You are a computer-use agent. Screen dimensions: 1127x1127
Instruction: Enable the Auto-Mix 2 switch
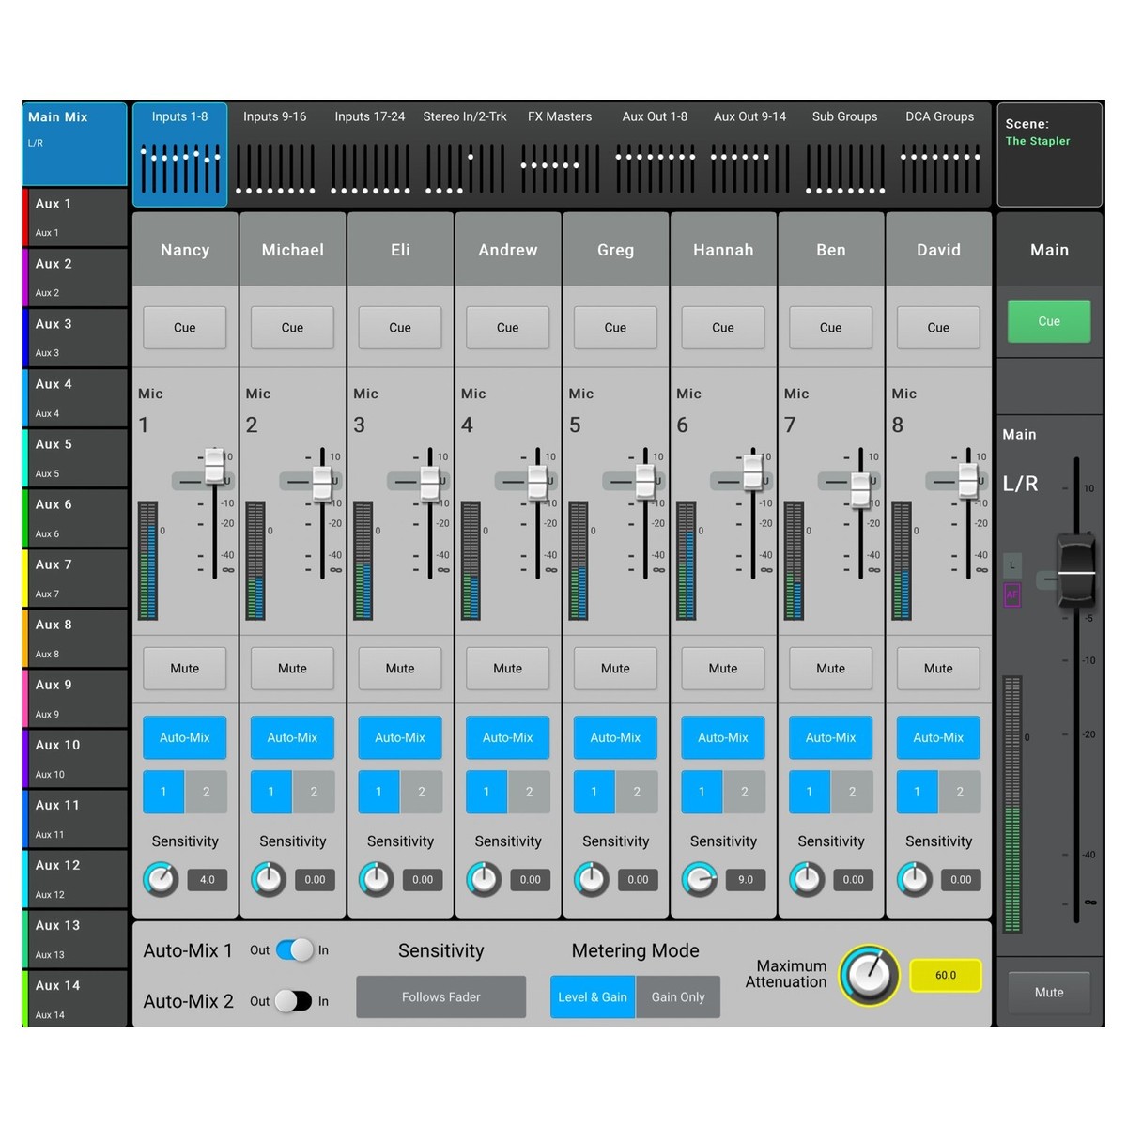point(294,1001)
